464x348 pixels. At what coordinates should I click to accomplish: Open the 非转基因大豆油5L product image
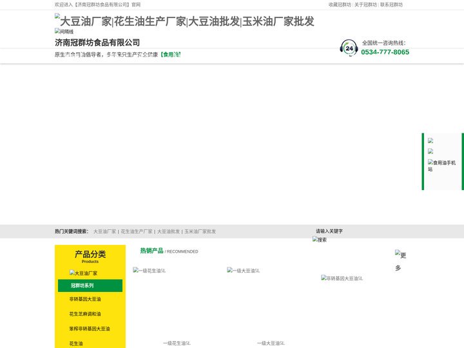point(342,278)
